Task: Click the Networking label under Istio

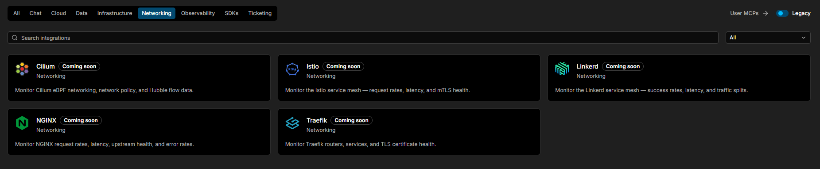Action: pyautogui.click(x=321, y=76)
